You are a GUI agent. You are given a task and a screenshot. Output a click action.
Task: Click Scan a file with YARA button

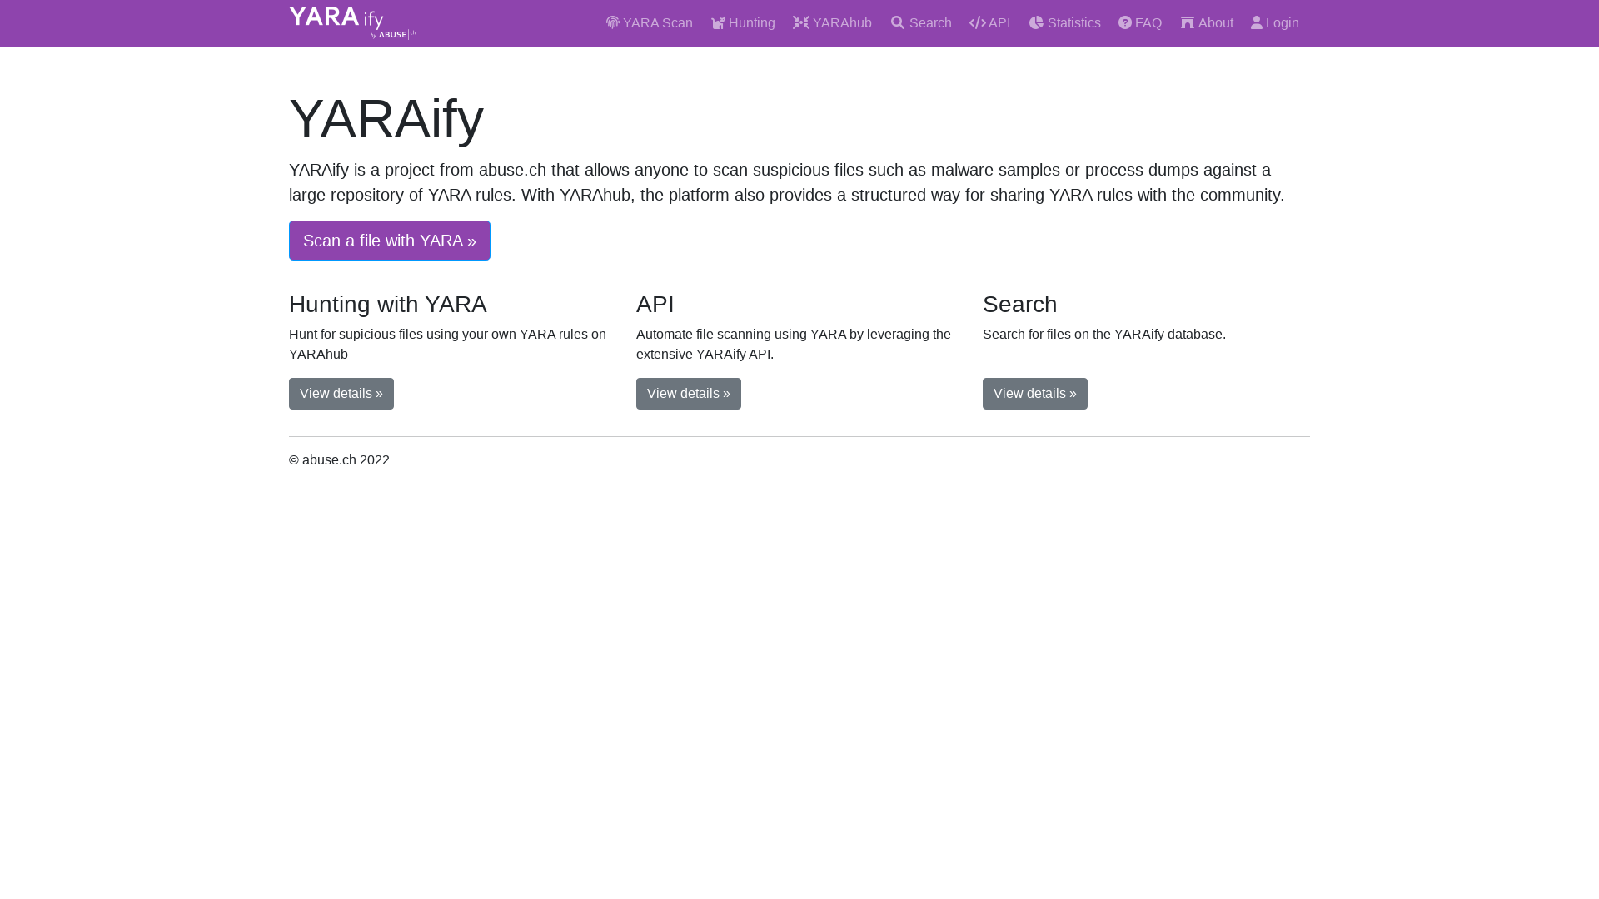click(x=390, y=241)
